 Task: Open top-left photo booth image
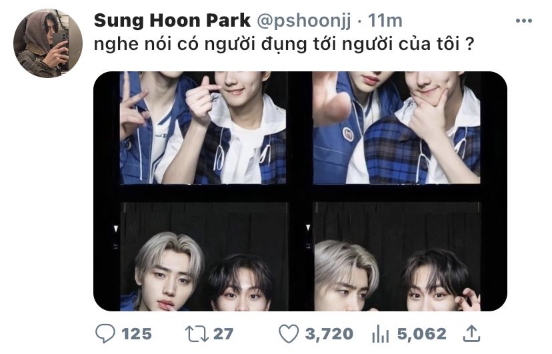pyautogui.click(x=203, y=128)
